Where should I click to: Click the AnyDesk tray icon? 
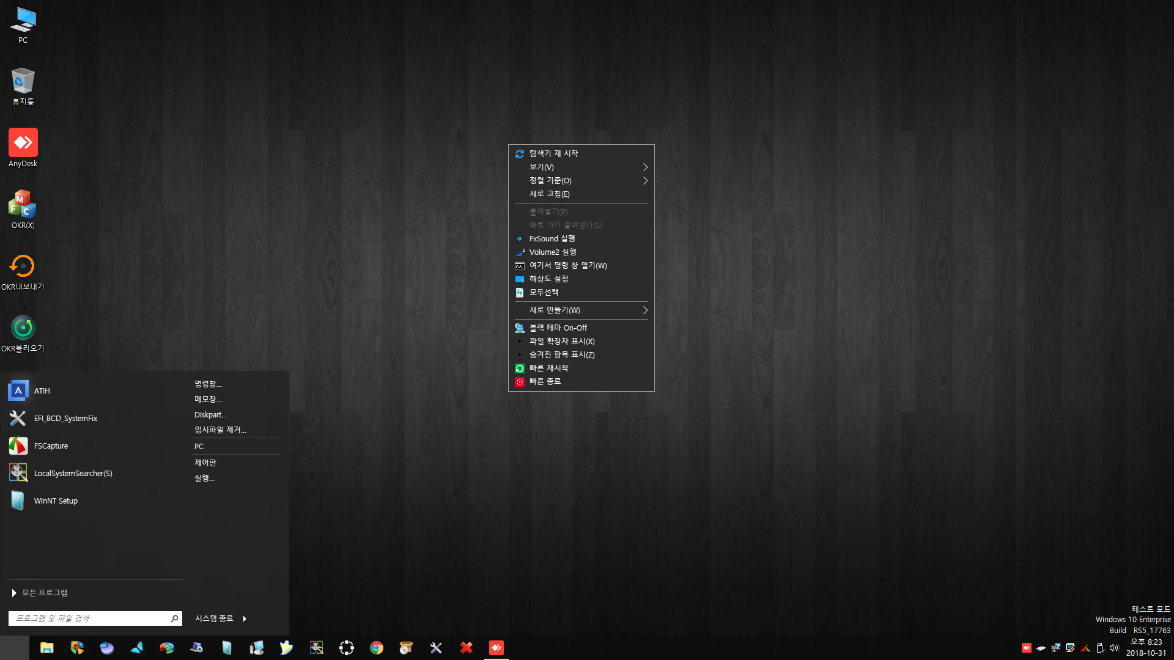coord(1027,648)
